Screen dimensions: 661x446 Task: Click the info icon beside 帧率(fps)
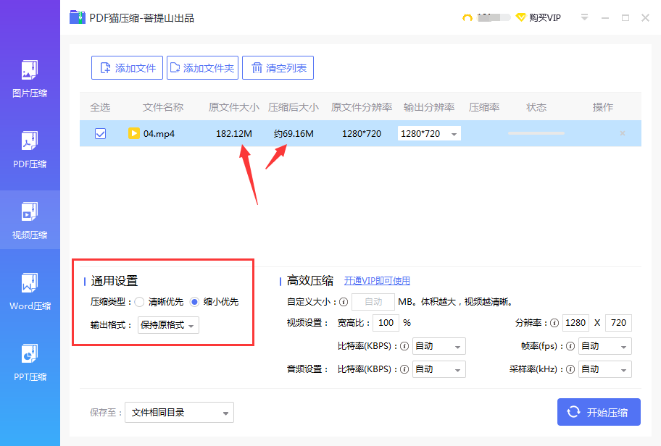point(570,346)
